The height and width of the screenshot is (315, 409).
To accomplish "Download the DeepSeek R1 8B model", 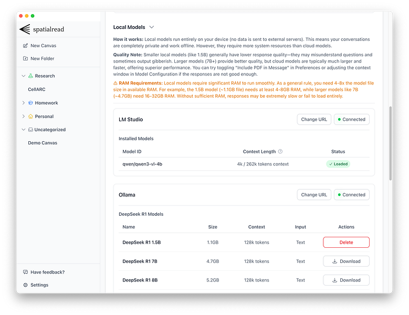I will click(x=346, y=280).
